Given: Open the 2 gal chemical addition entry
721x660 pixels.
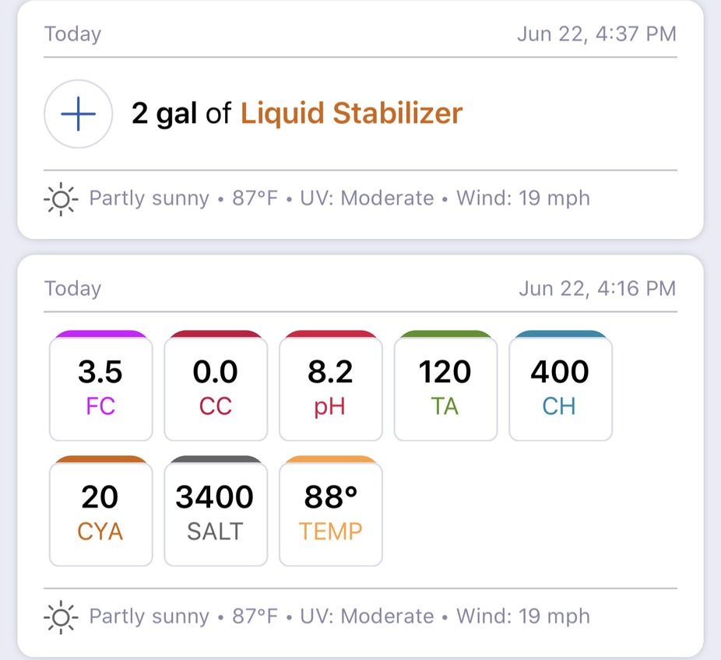Looking at the screenshot, I should point(360,114).
